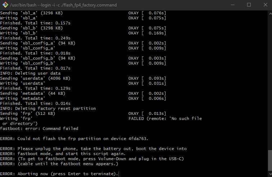Image resolution: width=272 pixels, height=177 pixels.
Task: Minimize the terminal window
Action: point(233,5)
